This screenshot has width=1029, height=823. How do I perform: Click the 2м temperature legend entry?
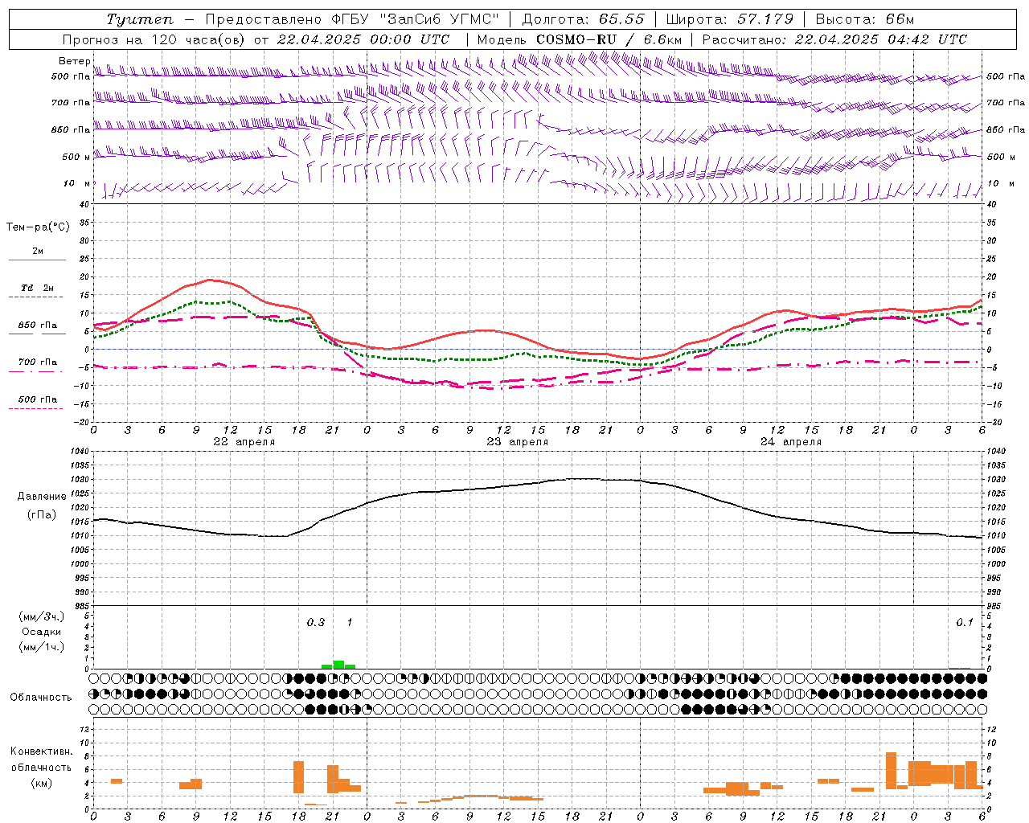pos(38,251)
